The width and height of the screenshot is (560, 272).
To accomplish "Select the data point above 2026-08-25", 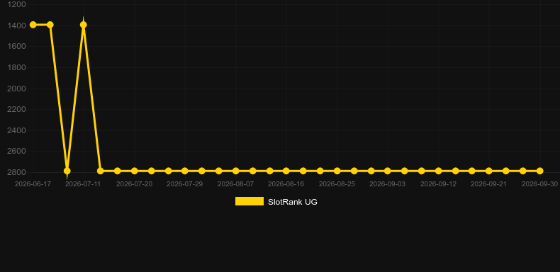I will pyautogui.click(x=337, y=171).
